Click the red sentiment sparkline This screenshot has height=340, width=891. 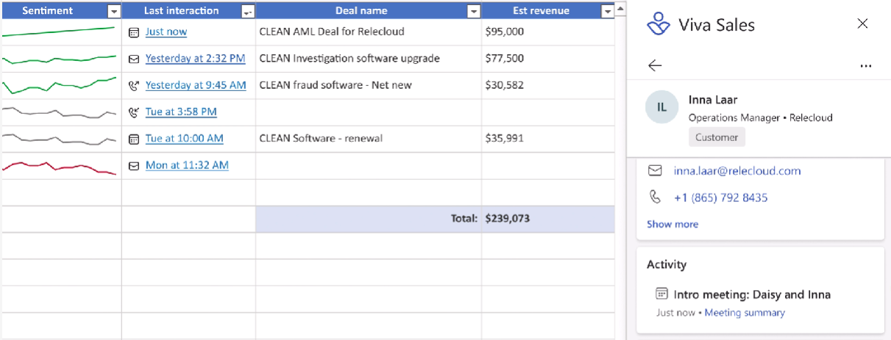point(60,167)
